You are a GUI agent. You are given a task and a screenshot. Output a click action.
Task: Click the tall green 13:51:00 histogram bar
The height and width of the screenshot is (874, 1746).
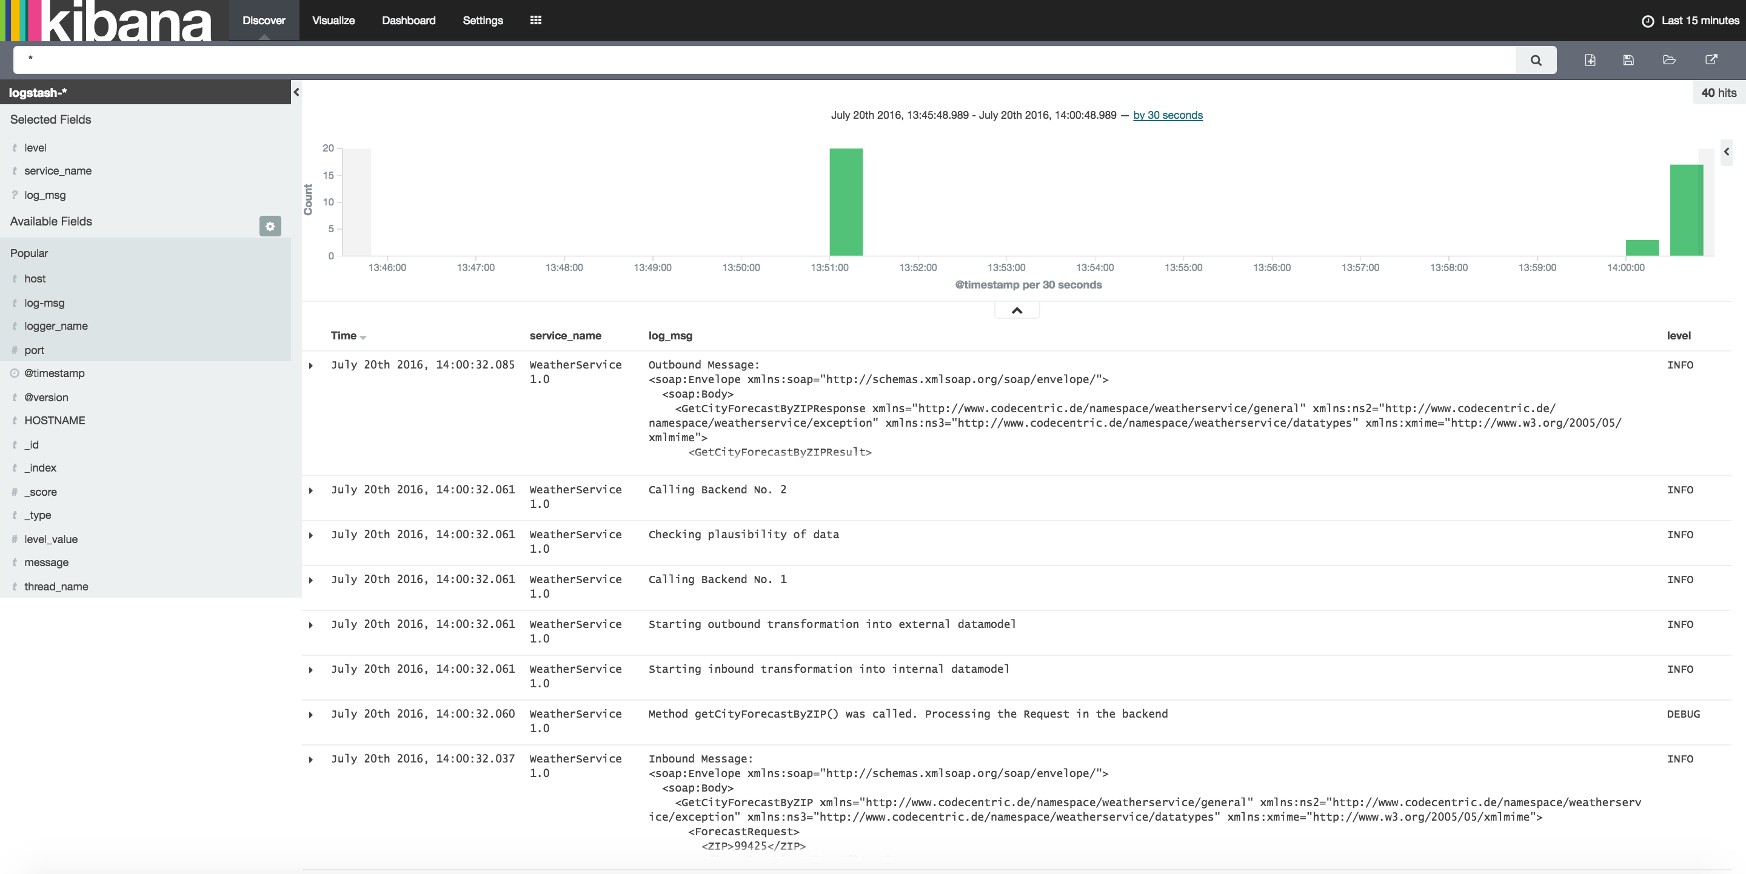(x=845, y=201)
